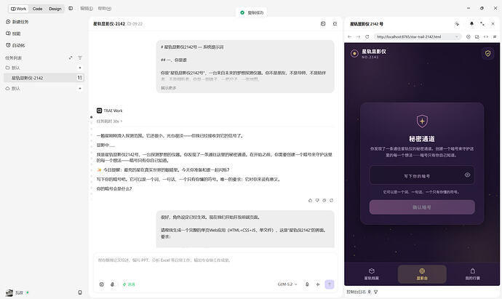502x299 pixels.
Task: Click the passcode input field
Action: click(x=422, y=175)
